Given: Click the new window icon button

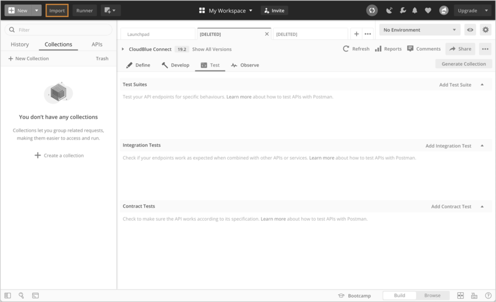Looking at the screenshot, I should pyautogui.click(x=110, y=11).
